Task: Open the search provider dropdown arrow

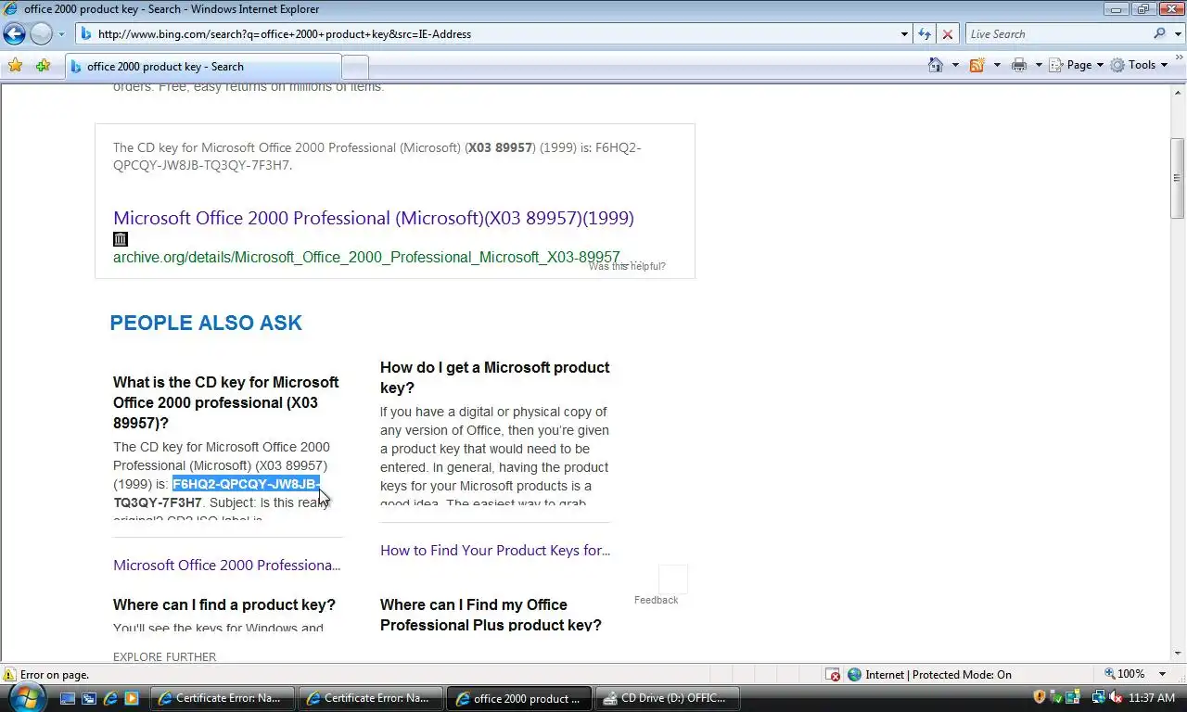Action: 1178,34
